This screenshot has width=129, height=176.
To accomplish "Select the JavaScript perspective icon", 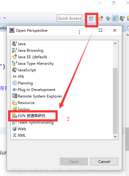I will click(15, 70).
